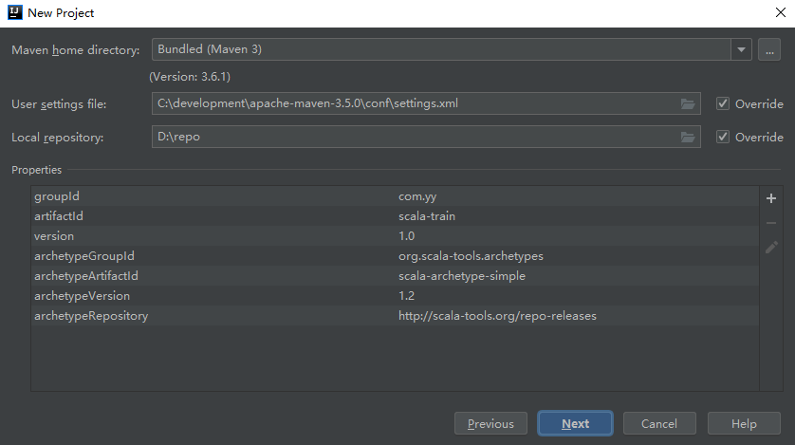
Task: Toggle the User settings file Override checkbox
Action: coord(724,104)
